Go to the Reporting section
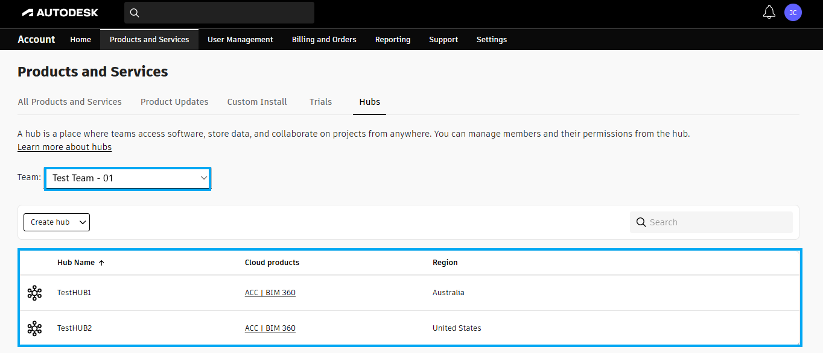Viewport: 823px width, 353px height. (392, 39)
